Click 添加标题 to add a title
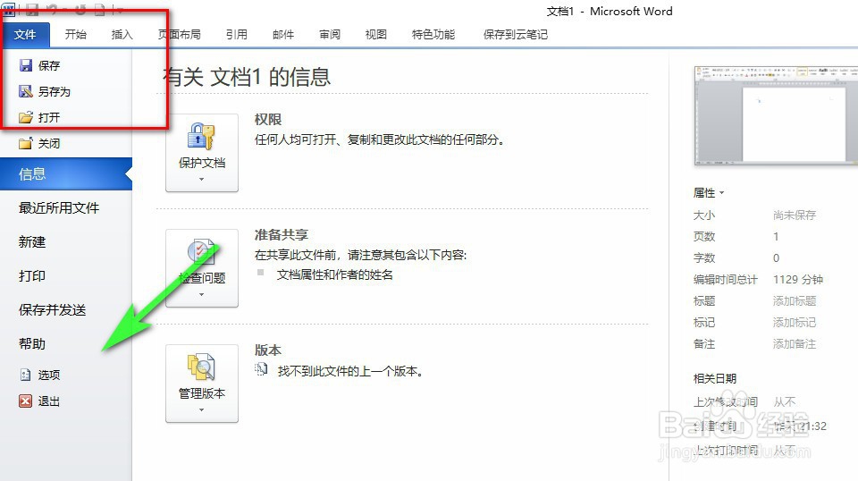Viewport: 858px width, 481px height. click(x=795, y=301)
